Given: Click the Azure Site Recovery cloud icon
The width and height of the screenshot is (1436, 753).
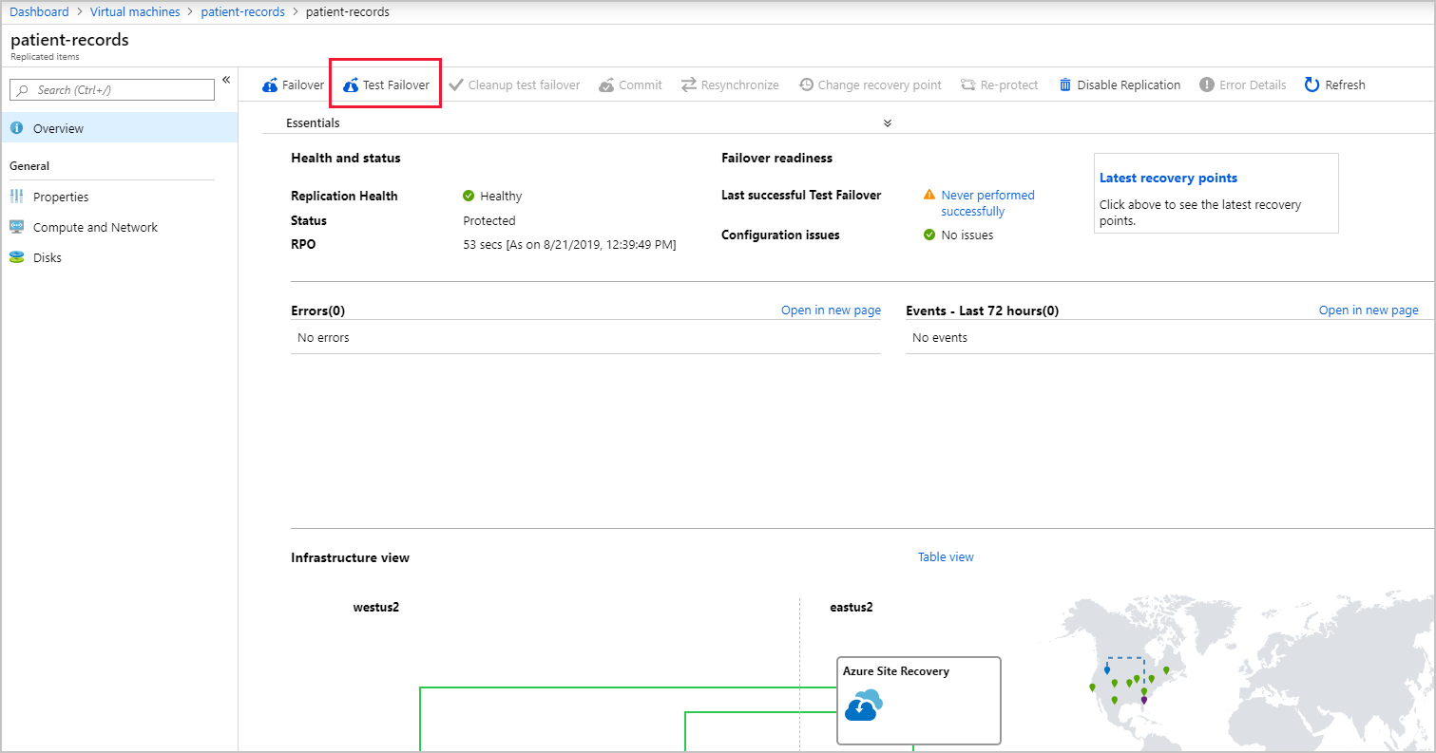Looking at the screenshot, I should [863, 705].
